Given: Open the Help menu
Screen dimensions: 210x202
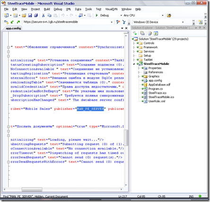Looking at the screenshot, I should point(138,9).
